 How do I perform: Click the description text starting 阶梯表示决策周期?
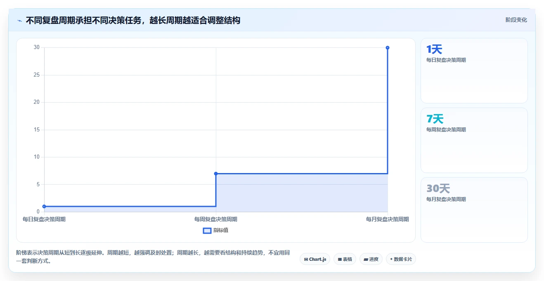click(153, 256)
